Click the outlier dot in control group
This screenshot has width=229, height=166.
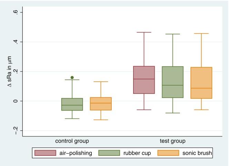[x=72, y=78]
